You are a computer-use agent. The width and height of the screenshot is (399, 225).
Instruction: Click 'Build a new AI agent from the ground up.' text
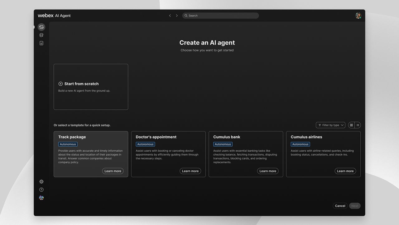click(x=84, y=91)
